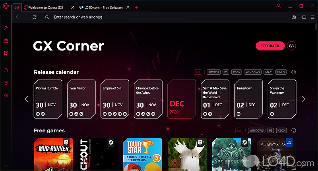Screen dimensions: 318x171
Task: Click the Free games heading
Action: click(49, 130)
